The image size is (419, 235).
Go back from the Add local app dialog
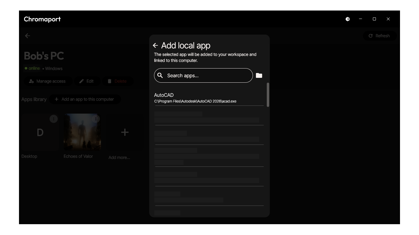pos(155,45)
